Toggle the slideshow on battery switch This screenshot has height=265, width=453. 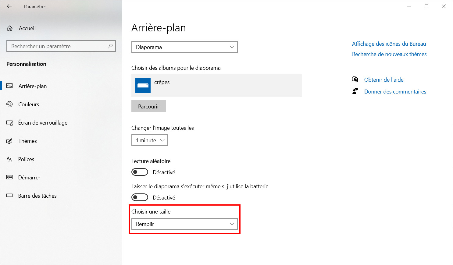pyautogui.click(x=140, y=197)
